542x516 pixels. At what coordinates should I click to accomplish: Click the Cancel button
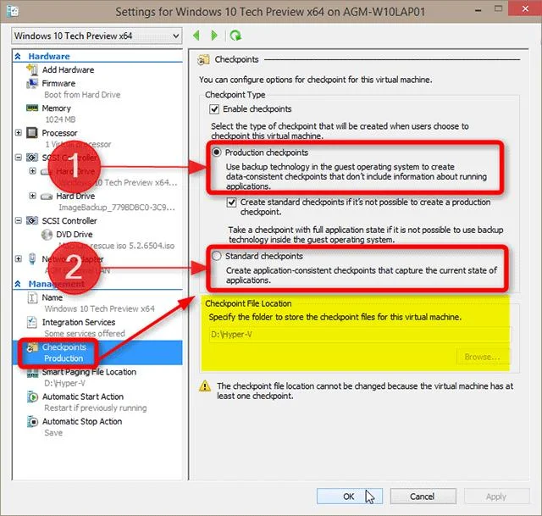423,497
